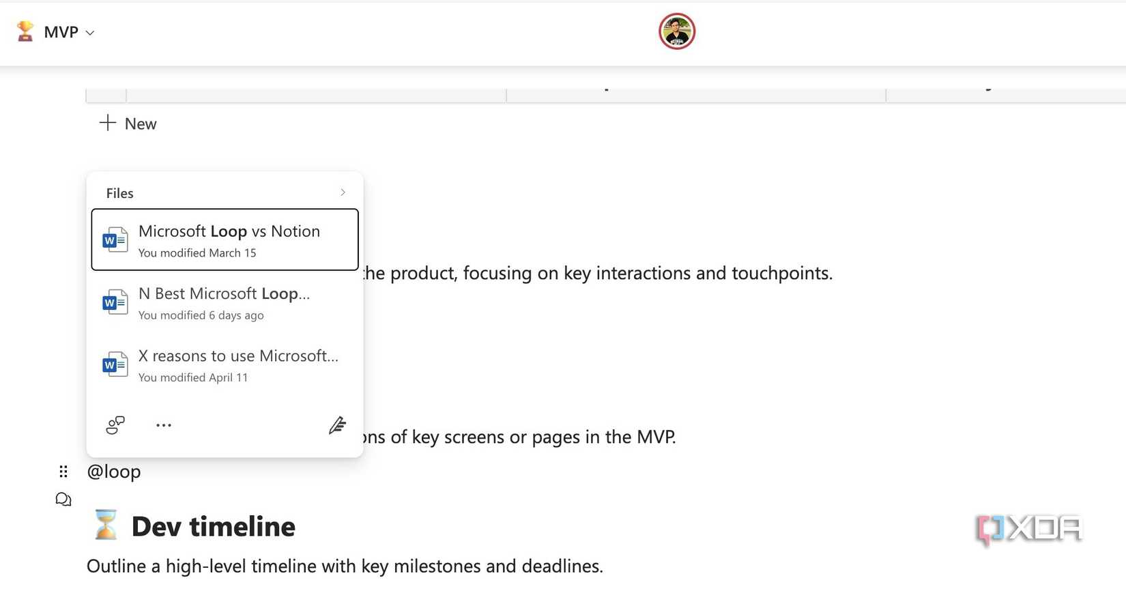Click the Dev timeline heading
Screen dimensions: 1126x591
[x=213, y=527]
